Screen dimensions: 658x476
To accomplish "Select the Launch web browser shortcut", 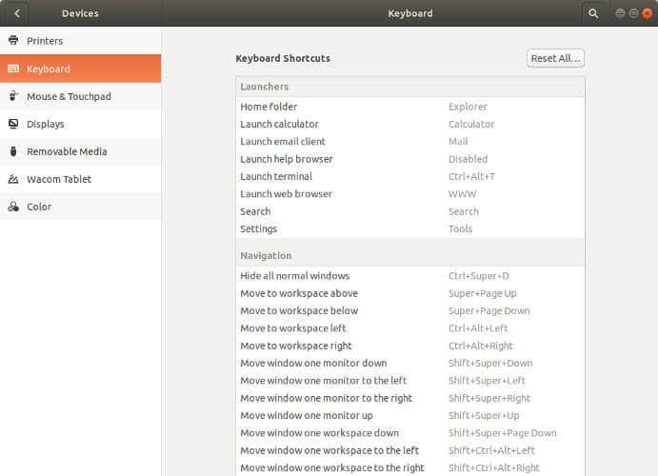I will (409, 194).
